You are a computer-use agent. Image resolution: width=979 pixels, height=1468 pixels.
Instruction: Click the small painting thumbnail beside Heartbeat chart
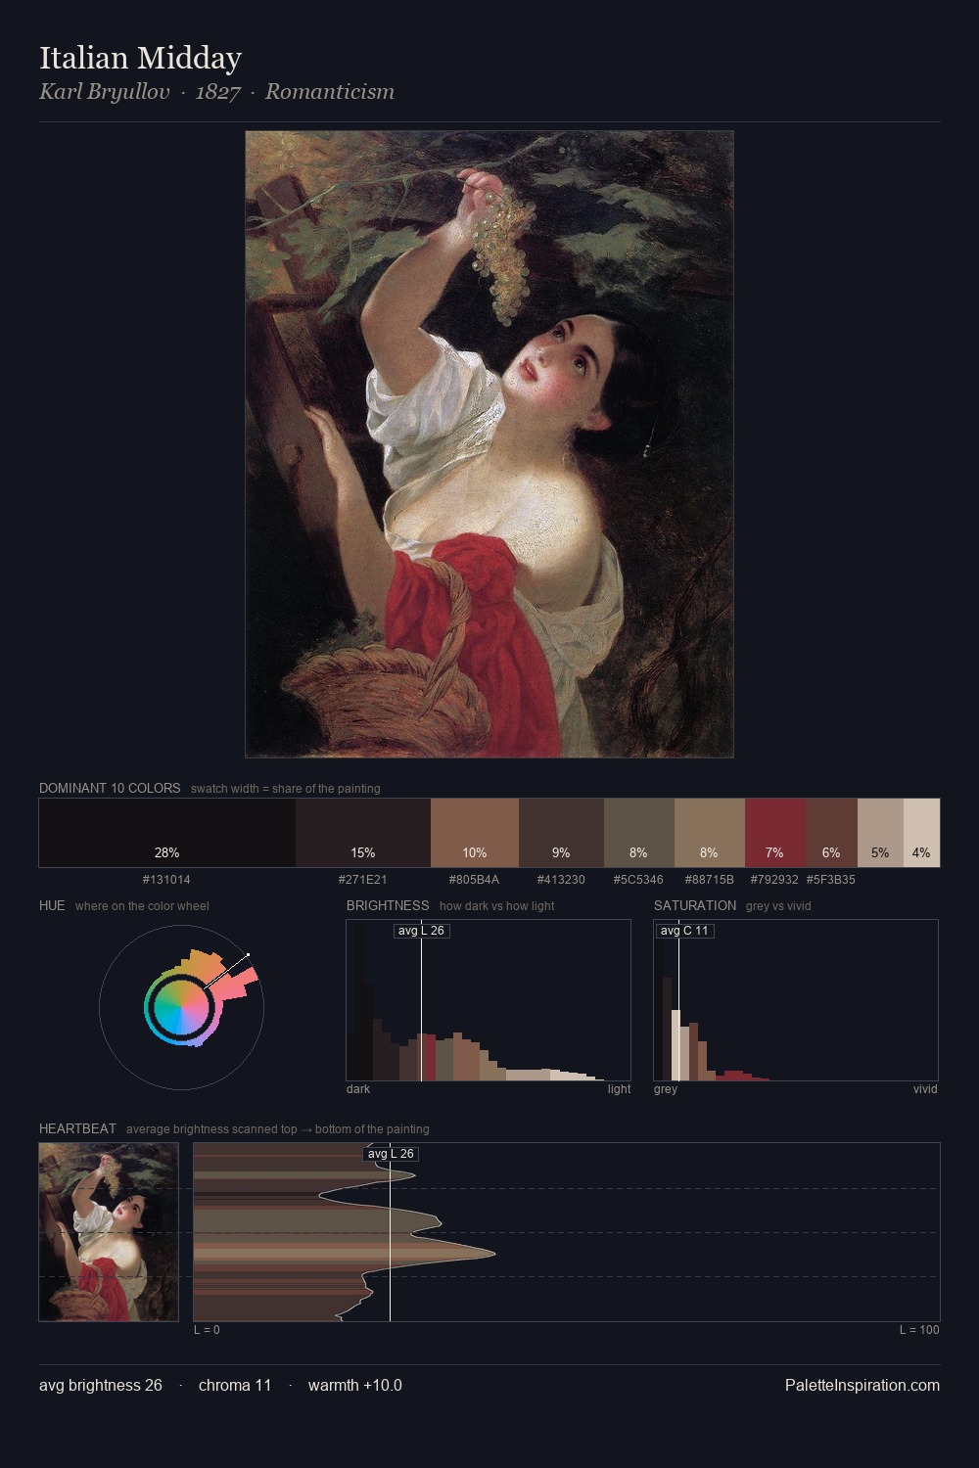(x=109, y=1232)
